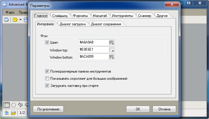Uncheck the Цвет checkbox
Image resolution: width=209 pixels, height=119 pixels.
[47, 43]
